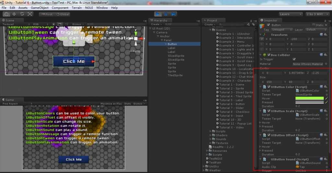Viewport: 332px width, 173px height.
Task: Disable the Box Collider component checkbox
Action: coord(269,55)
